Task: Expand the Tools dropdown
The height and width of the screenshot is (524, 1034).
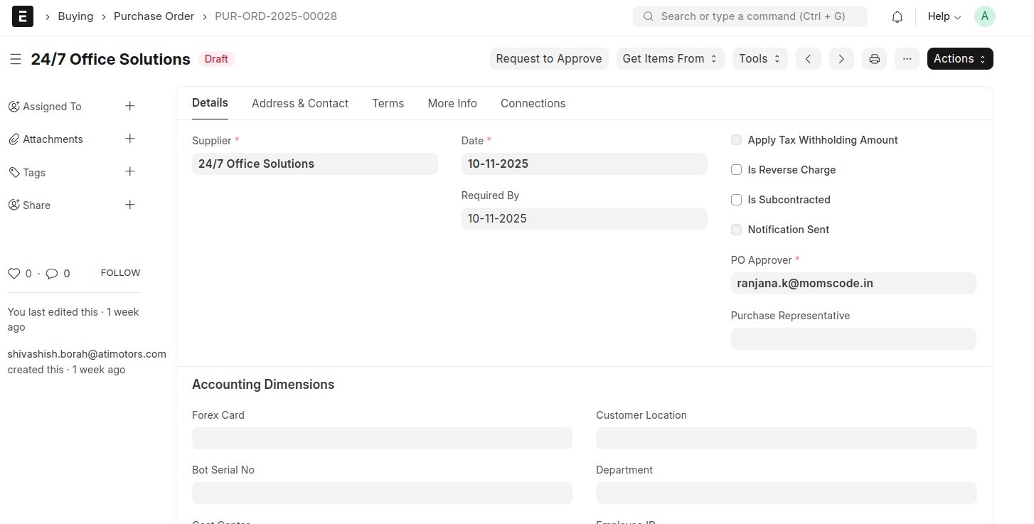Action: point(759,58)
